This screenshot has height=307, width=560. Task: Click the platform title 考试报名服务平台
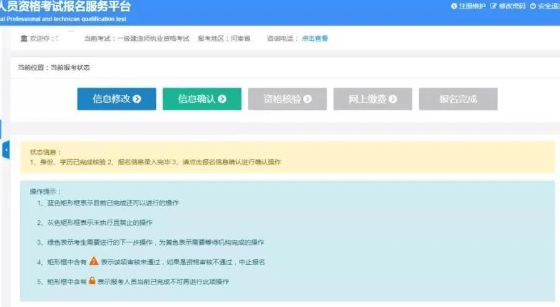click(x=65, y=6)
